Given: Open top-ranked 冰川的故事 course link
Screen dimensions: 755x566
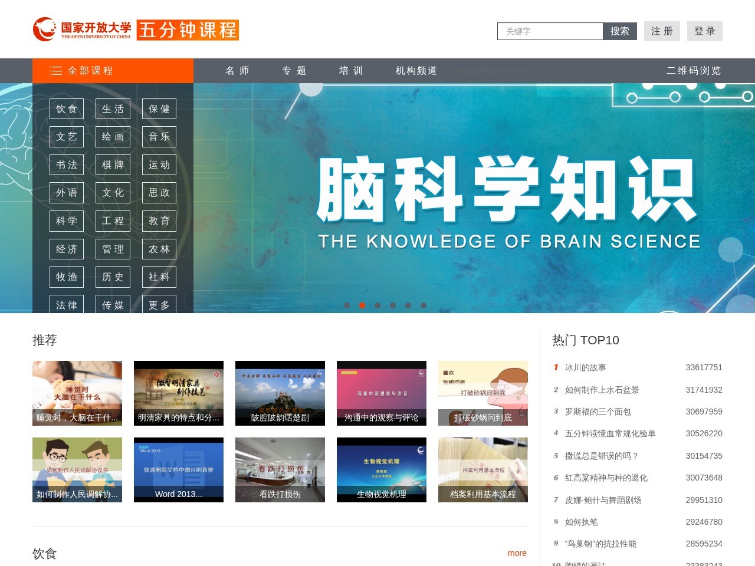Looking at the screenshot, I should [x=585, y=367].
